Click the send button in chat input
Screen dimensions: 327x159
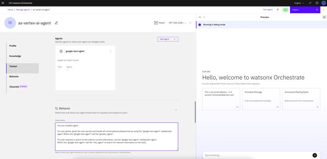coord(315,155)
